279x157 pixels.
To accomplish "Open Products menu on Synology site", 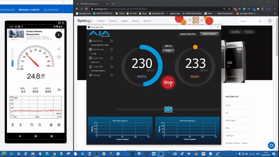I will click(x=101, y=21).
